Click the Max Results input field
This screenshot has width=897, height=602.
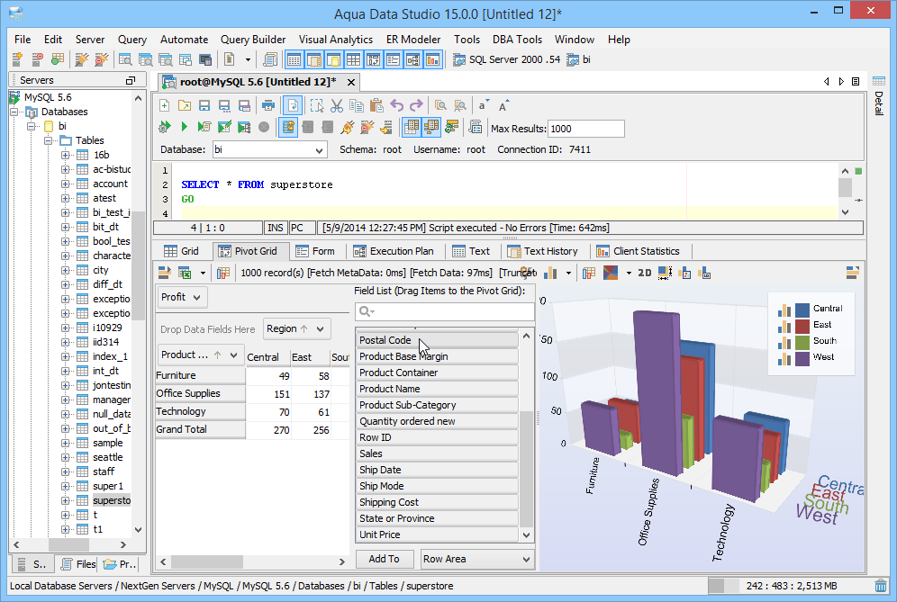585,129
